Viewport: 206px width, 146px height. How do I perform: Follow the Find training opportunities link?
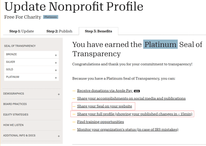tap(100, 122)
